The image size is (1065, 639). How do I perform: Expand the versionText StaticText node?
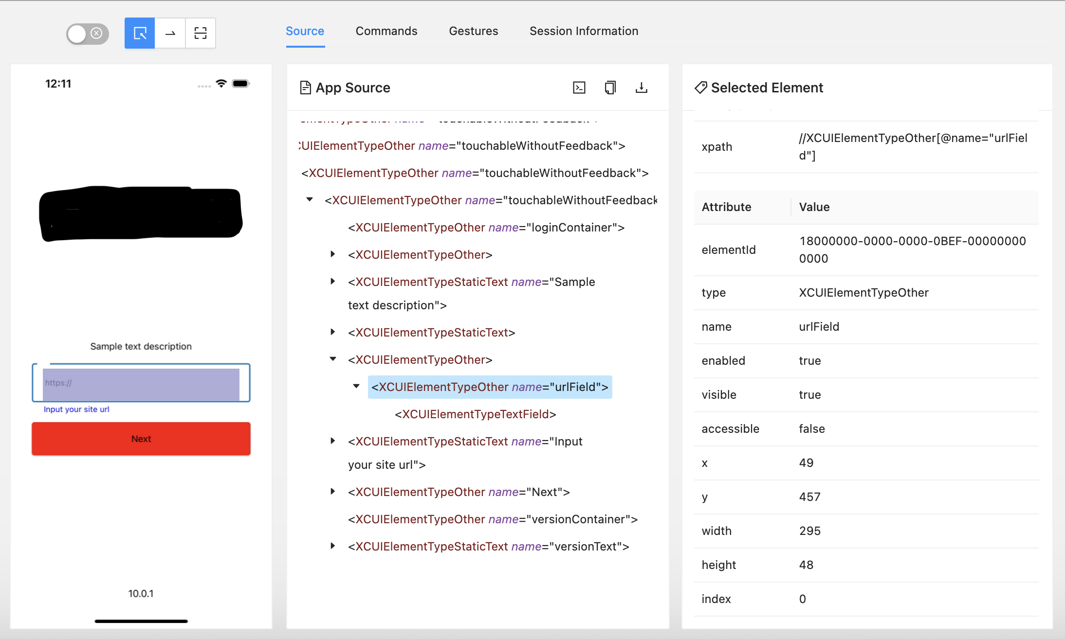[332, 545]
